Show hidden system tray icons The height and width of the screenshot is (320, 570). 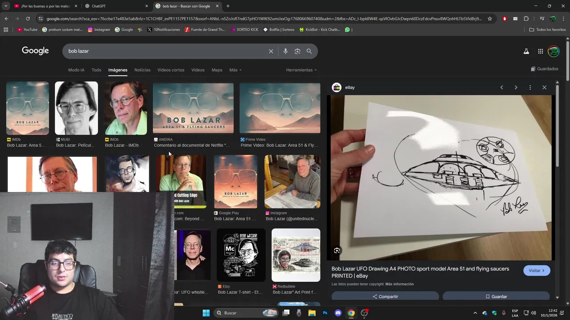[x=475, y=313]
